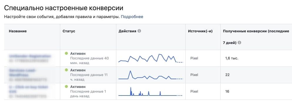The width and height of the screenshot is (292, 106).
Task: Click Pixel source in the row with 22
Action: coord(194,75)
